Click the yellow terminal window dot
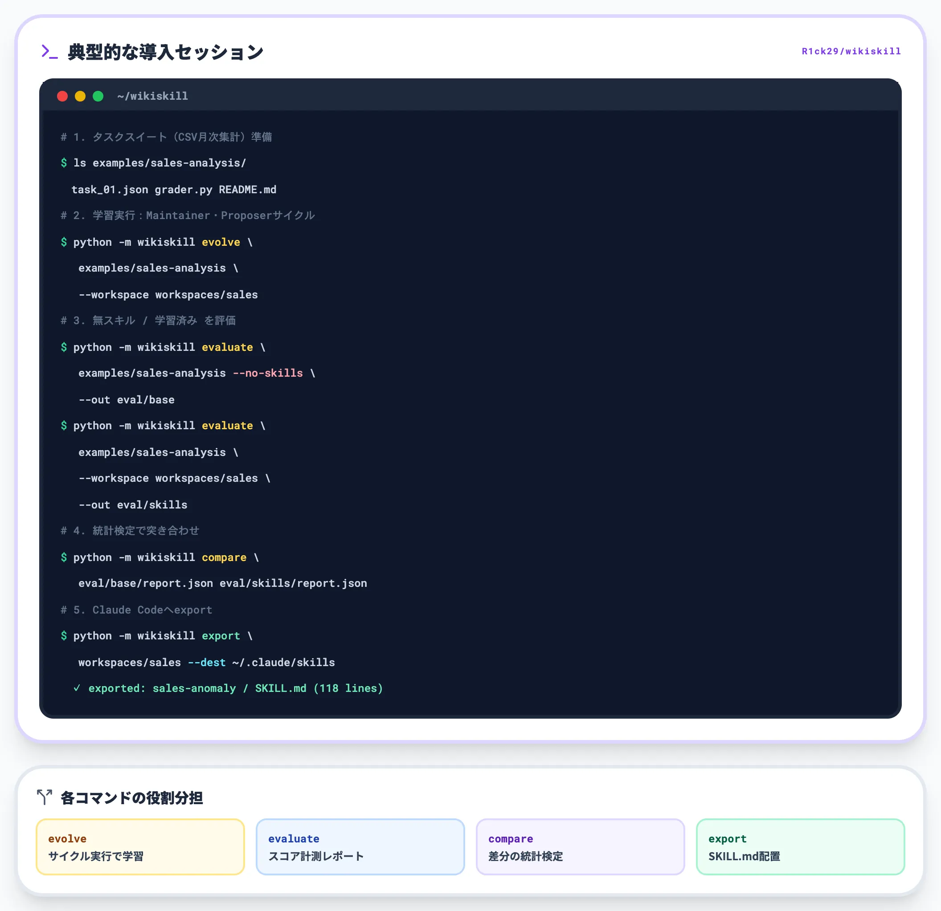Image resolution: width=941 pixels, height=911 pixels. (80, 96)
